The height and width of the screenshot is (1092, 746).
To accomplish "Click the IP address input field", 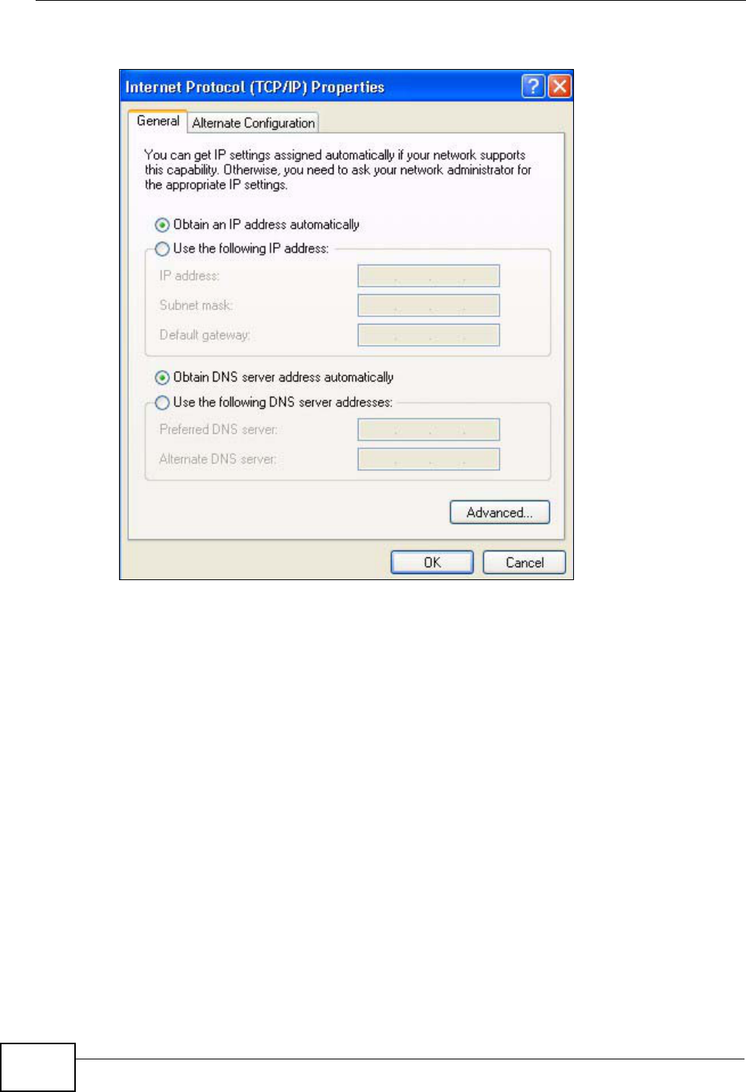I will (428, 276).
